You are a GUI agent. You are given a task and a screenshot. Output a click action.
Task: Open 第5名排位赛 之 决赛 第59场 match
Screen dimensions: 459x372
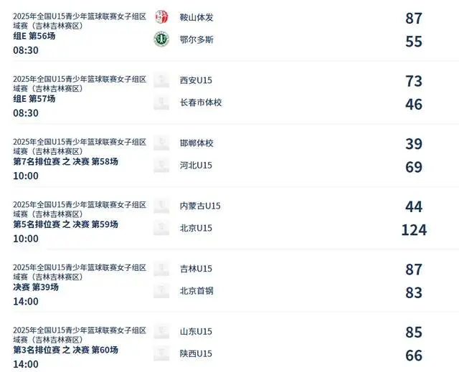[66, 224]
